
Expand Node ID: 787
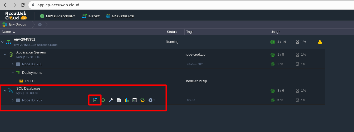(13, 100)
